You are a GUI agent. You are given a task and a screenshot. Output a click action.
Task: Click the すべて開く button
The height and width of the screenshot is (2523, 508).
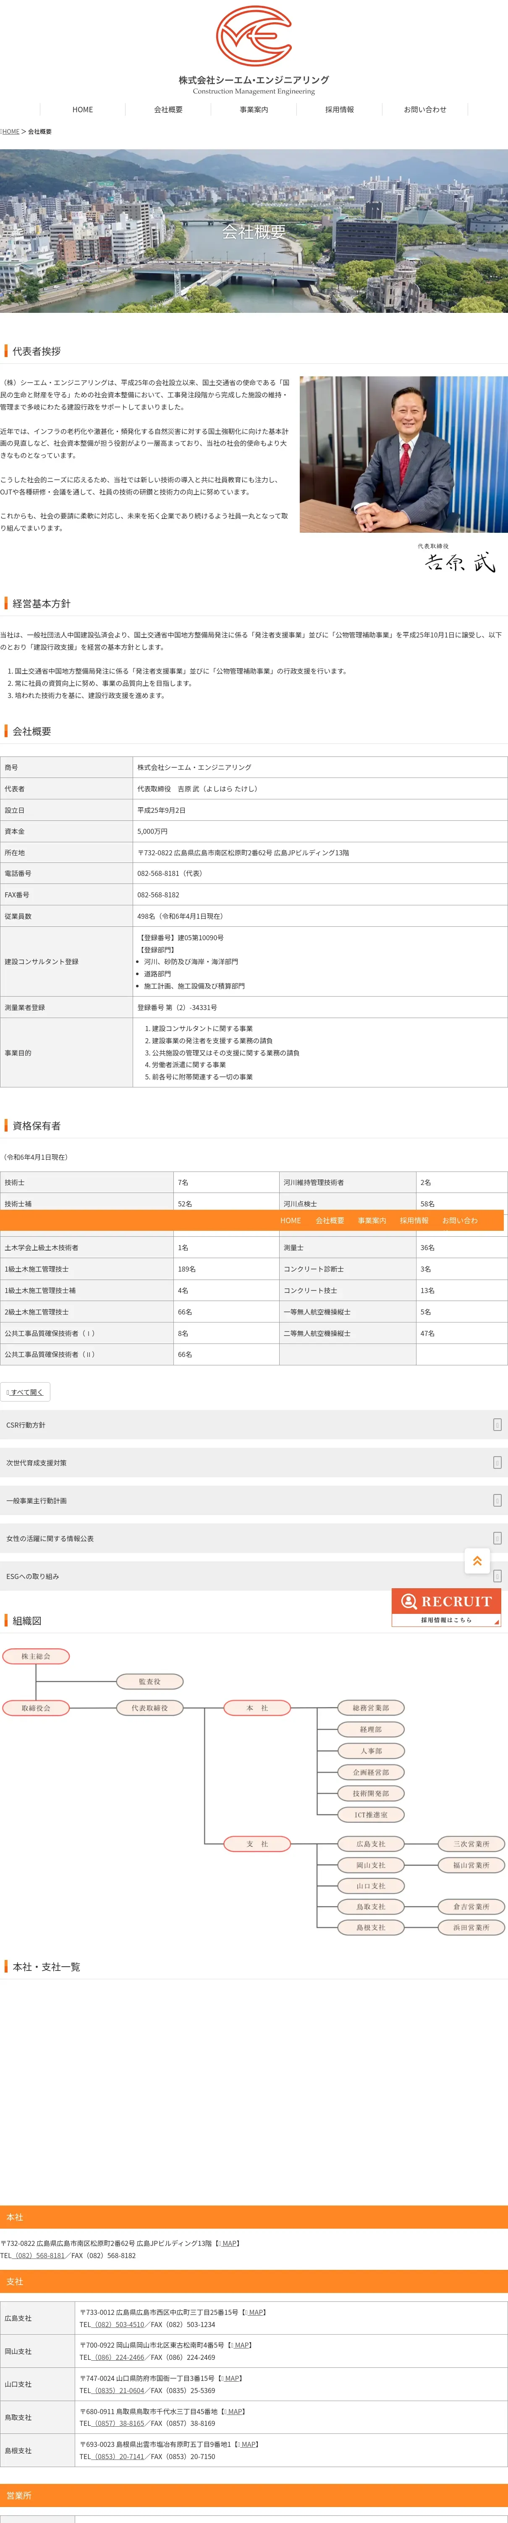tap(26, 1392)
